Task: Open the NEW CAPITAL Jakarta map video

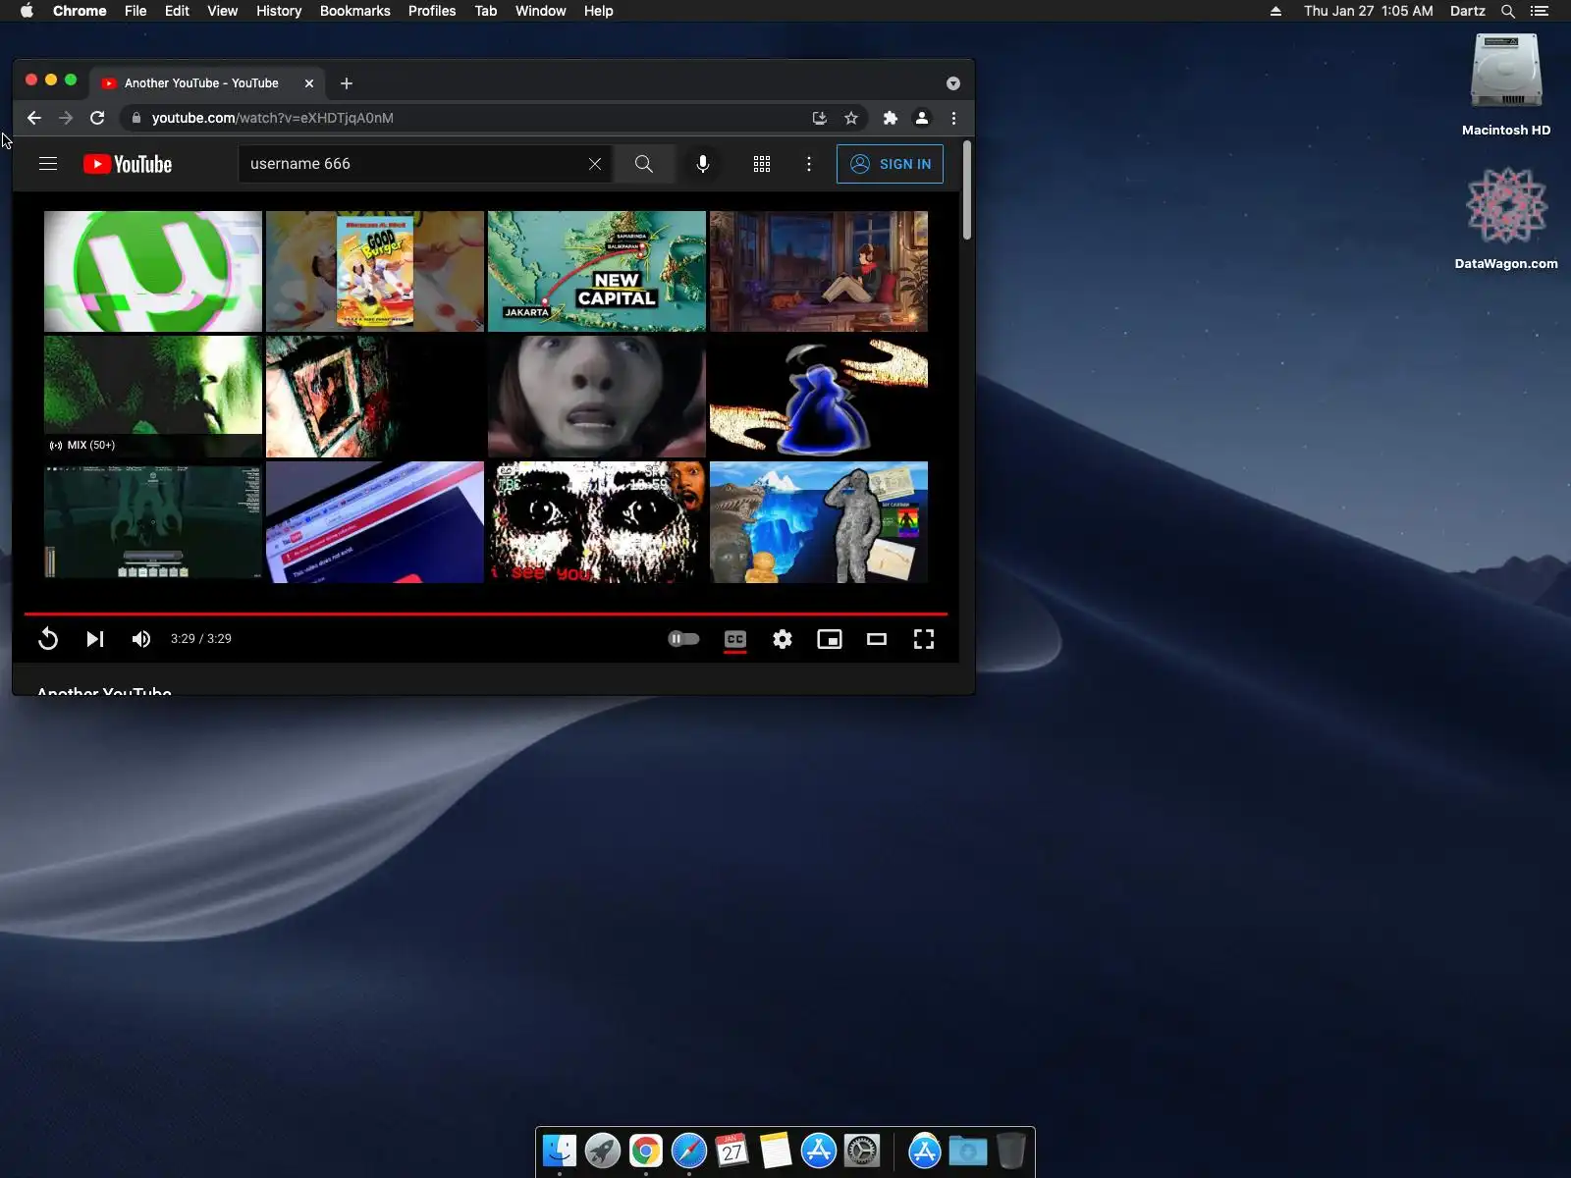Action: click(597, 271)
